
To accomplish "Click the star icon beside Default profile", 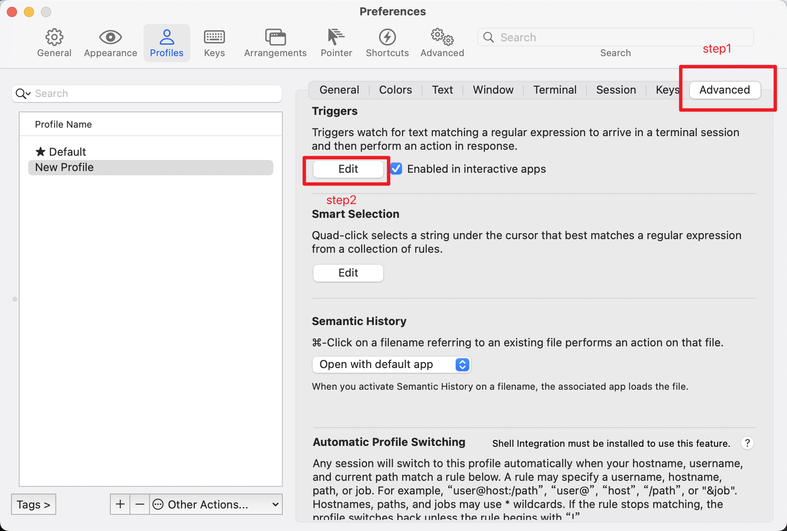I will [x=40, y=151].
